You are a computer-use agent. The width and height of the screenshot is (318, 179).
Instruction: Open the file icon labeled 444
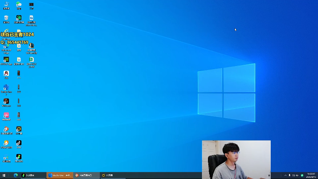(19, 117)
